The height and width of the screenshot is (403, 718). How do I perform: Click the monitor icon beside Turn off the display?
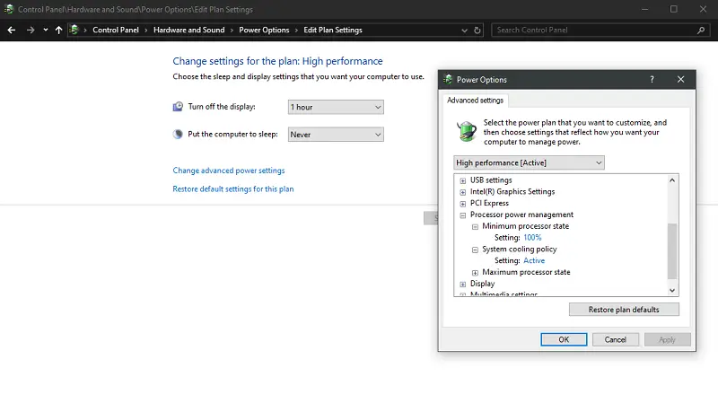178,107
